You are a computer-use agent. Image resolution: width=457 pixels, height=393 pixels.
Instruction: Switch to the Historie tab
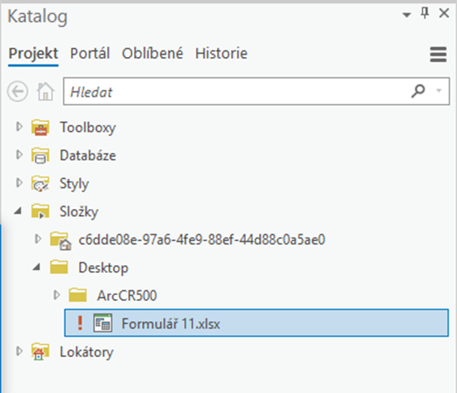point(221,53)
